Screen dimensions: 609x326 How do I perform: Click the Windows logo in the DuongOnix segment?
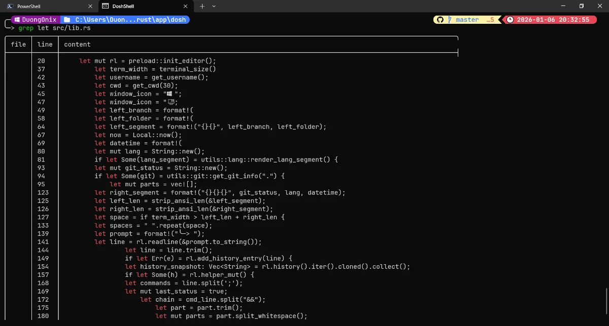pyautogui.click(x=17, y=19)
